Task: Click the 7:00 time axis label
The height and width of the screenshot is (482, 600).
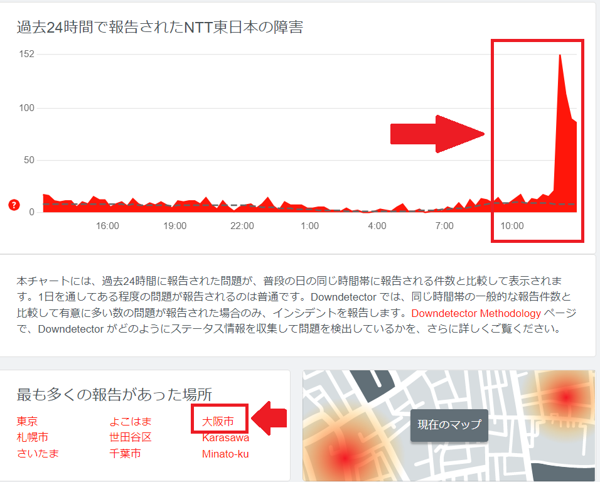Action: (444, 226)
